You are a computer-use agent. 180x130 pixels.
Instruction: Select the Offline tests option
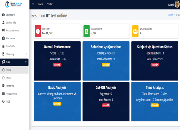tap(8, 78)
